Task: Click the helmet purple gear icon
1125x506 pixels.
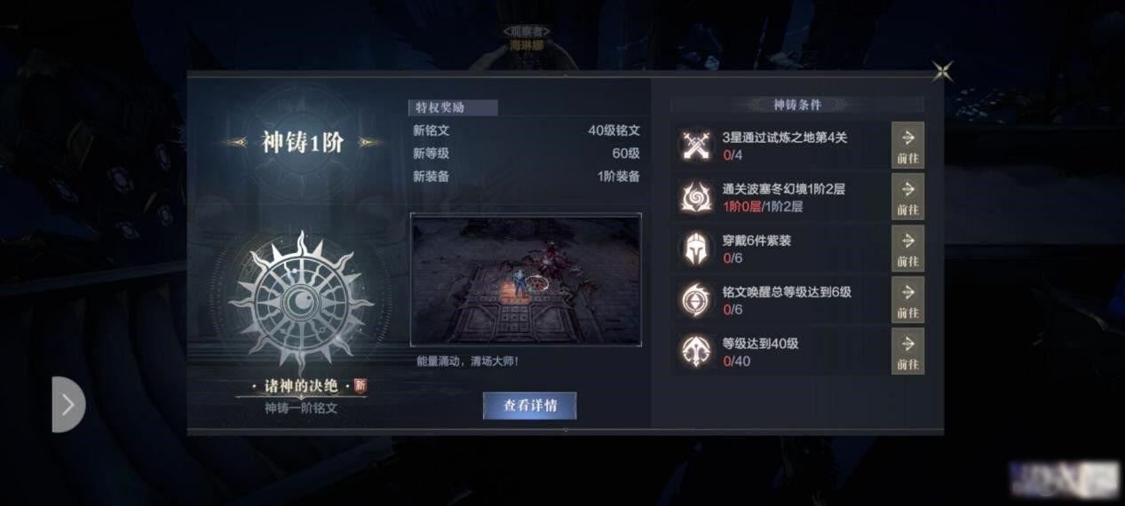Action: (x=693, y=248)
